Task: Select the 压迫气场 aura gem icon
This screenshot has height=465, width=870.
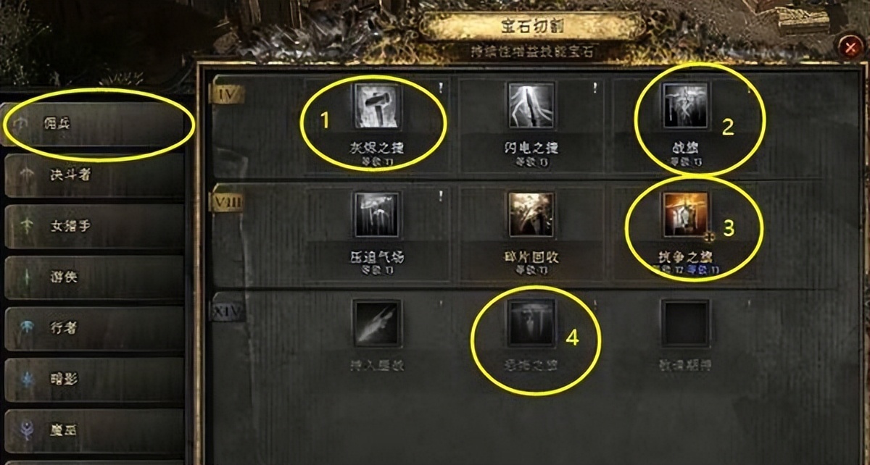Action: click(376, 215)
